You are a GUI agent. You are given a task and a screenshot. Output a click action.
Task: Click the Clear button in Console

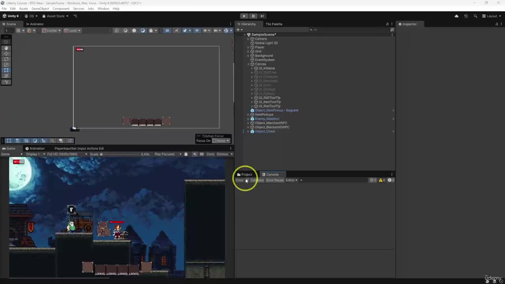tap(239, 180)
